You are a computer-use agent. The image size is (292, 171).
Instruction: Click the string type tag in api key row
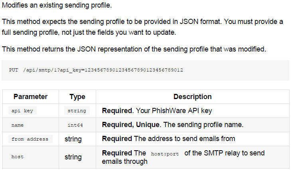click(x=77, y=111)
